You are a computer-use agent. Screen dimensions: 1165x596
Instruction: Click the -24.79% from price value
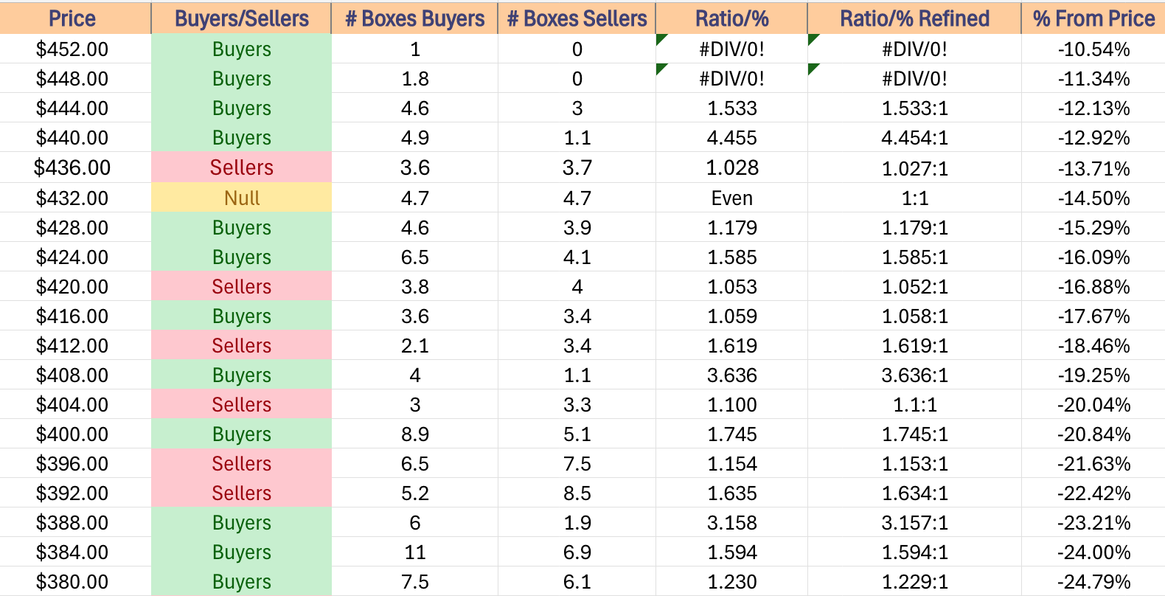coord(1093,582)
